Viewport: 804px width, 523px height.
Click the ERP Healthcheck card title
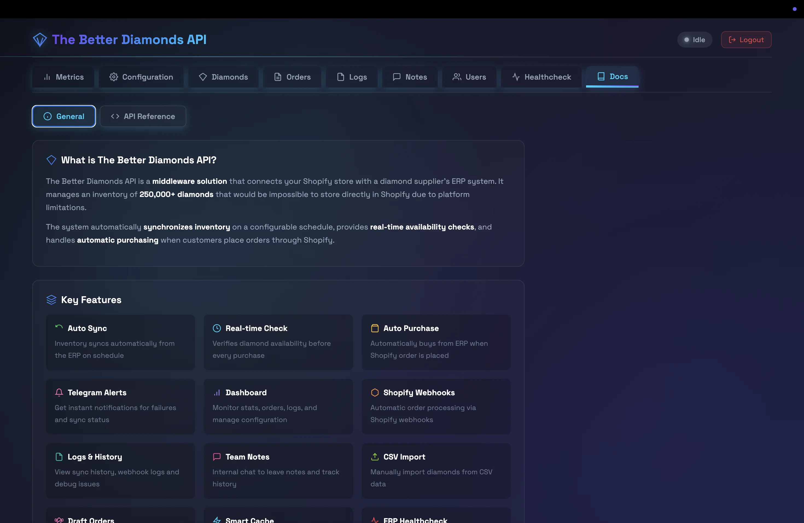[x=415, y=520]
